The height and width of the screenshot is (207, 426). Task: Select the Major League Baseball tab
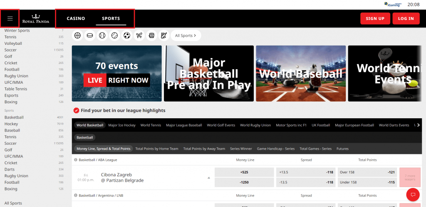point(184,125)
